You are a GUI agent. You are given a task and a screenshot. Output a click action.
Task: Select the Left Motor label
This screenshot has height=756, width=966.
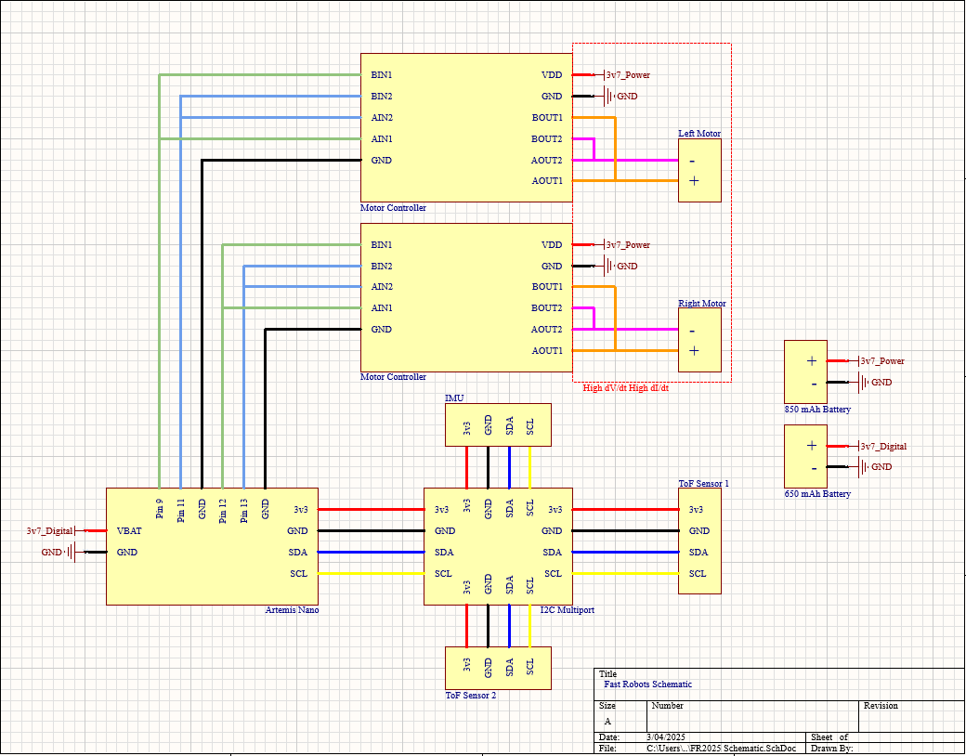(699, 133)
